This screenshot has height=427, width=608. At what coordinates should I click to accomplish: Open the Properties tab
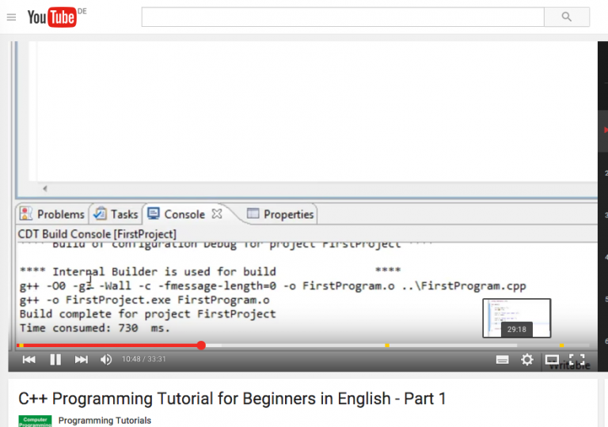[280, 214]
